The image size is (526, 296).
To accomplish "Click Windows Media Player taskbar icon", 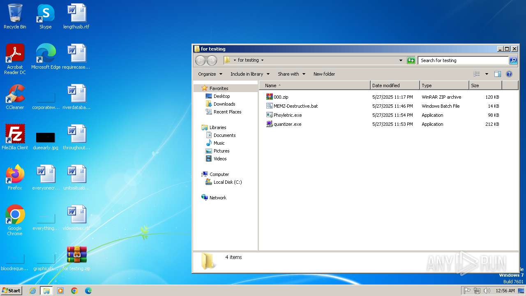I will (60, 291).
